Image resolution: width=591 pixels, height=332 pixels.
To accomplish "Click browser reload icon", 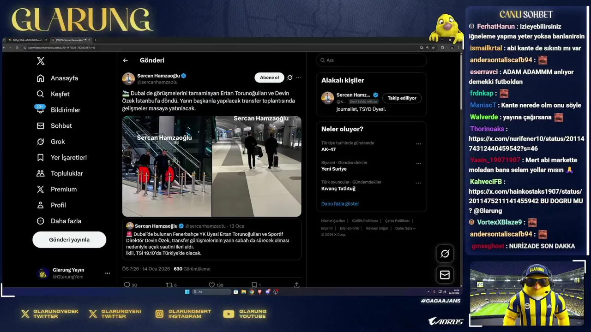I will (x=17, y=47).
